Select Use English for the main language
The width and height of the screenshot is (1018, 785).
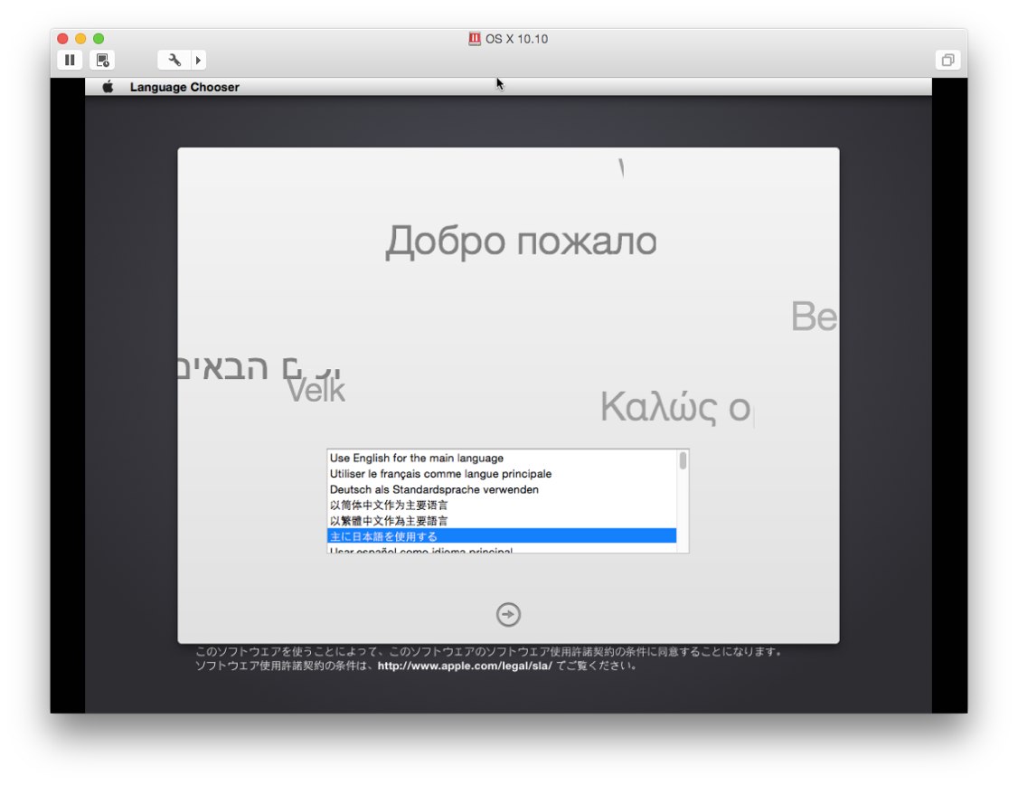coord(501,458)
